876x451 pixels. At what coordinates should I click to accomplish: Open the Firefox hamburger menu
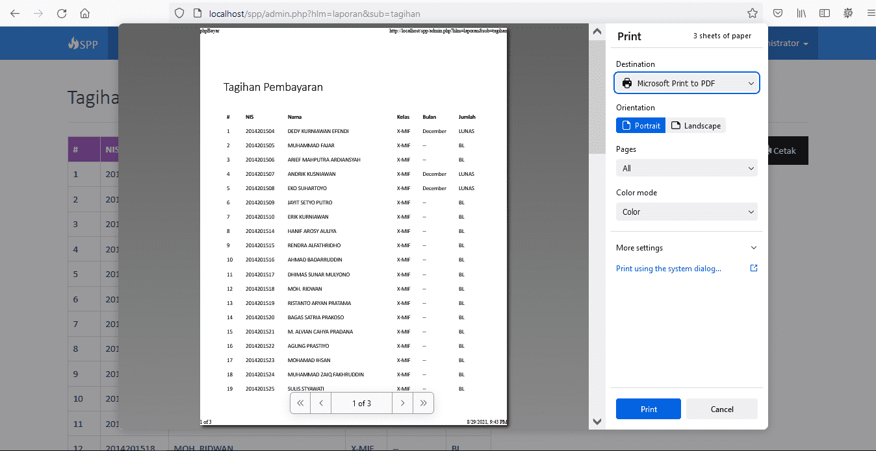pos(871,13)
